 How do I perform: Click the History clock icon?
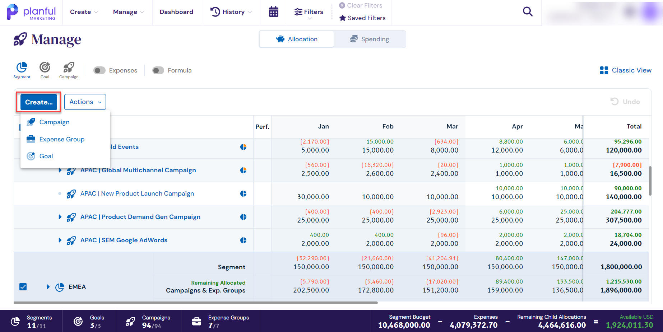point(215,12)
